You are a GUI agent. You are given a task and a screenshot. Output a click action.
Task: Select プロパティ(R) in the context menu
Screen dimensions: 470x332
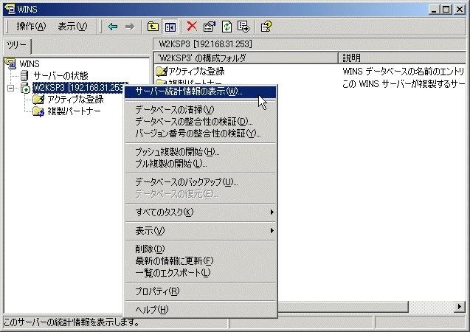coord(200,291)
